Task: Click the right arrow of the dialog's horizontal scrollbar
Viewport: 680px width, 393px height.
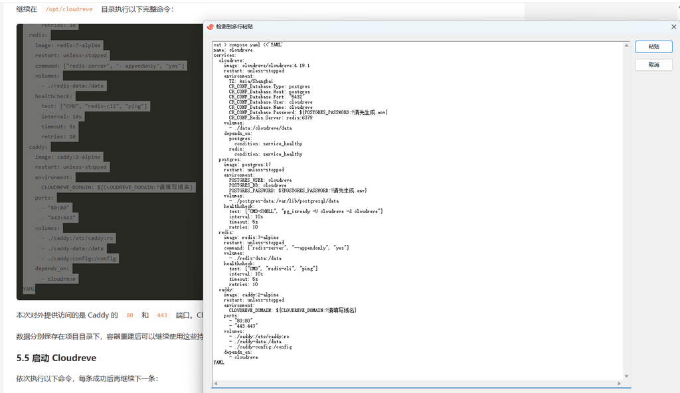Action: coord(619,384)
